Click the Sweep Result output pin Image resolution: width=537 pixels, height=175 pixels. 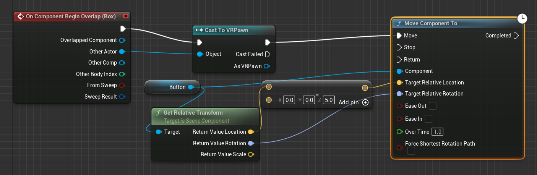click(122, 97)
